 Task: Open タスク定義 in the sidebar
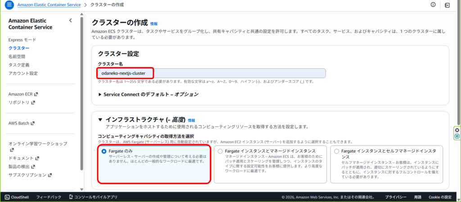click(x=19, y=65)
